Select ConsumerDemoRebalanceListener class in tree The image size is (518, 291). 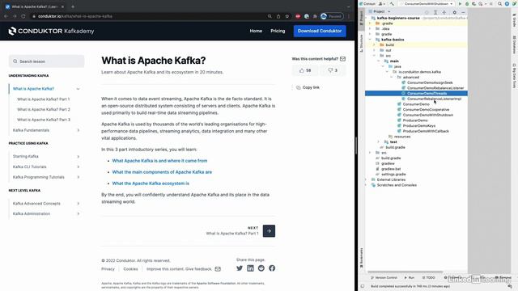click(x=435, y=88)
